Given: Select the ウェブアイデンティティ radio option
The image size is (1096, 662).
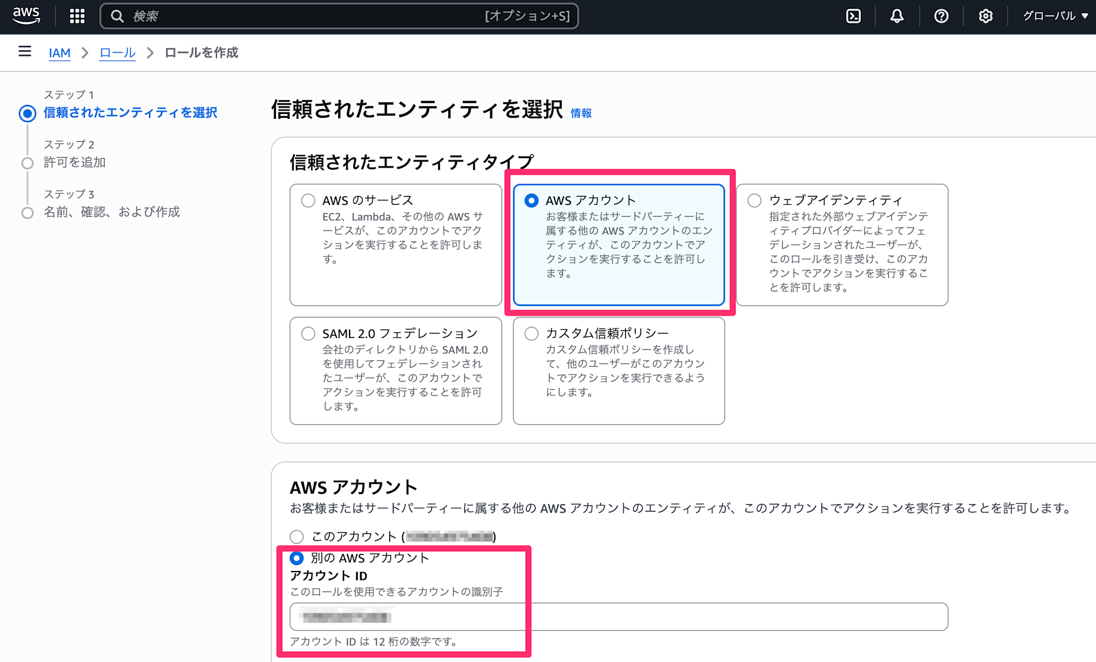Looking at the screenshot, I should coord(755,200).
